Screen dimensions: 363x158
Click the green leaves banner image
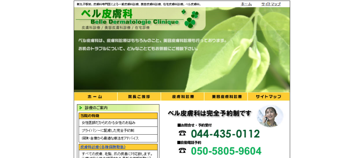(182, 50)
